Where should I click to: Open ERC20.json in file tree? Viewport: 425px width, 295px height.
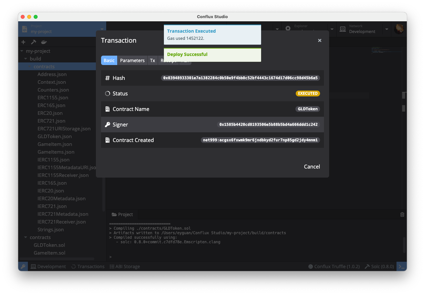[50, 113]
